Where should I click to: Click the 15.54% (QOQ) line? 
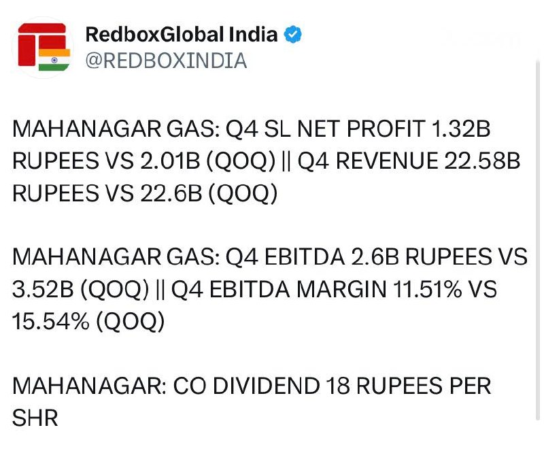pyautogui.click(x=88, y=321)
